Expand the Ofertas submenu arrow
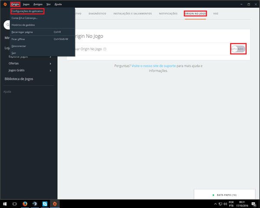The width and height of the screenshot is (260, 208). tap(50, 63)
